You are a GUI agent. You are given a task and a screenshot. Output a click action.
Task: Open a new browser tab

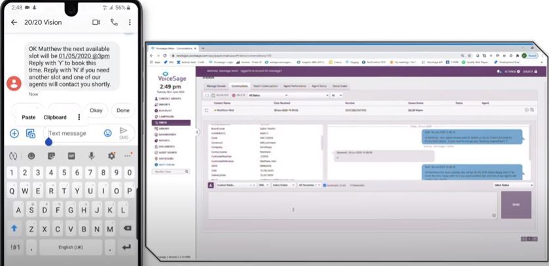pos(203,48)
